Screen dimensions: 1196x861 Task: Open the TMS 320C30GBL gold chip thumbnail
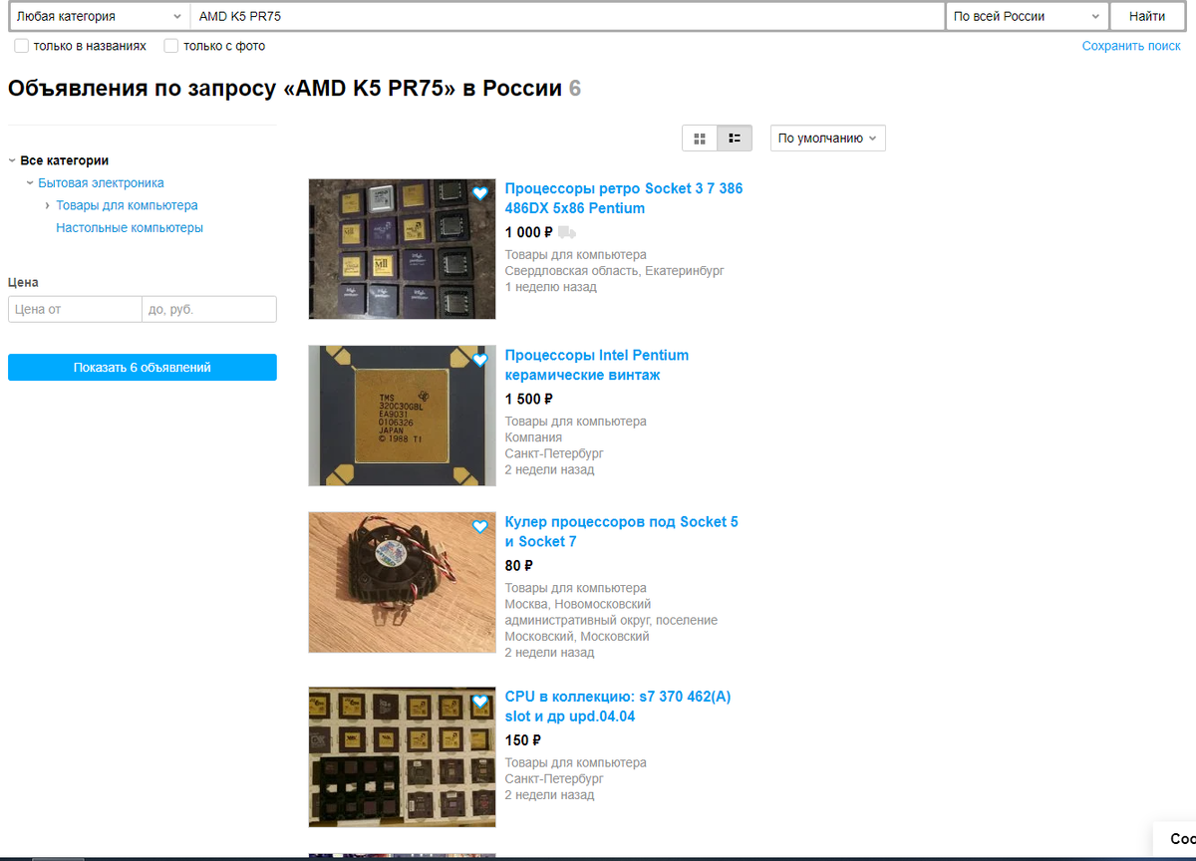(402, 416)
